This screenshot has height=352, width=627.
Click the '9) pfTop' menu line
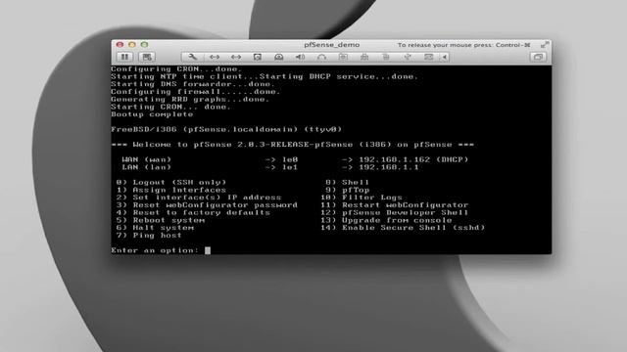pos(347,190)
